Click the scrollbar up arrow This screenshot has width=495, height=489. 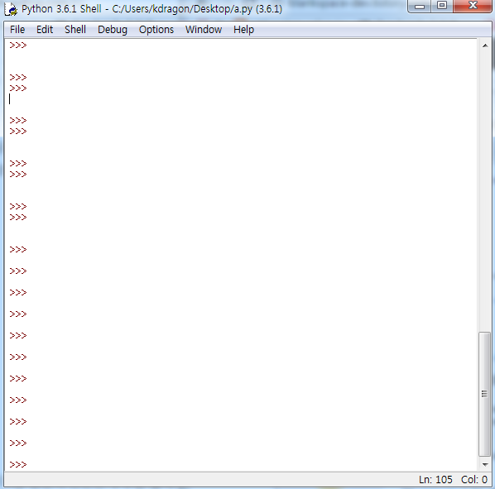pyautogui.click(x=485, y=46)
